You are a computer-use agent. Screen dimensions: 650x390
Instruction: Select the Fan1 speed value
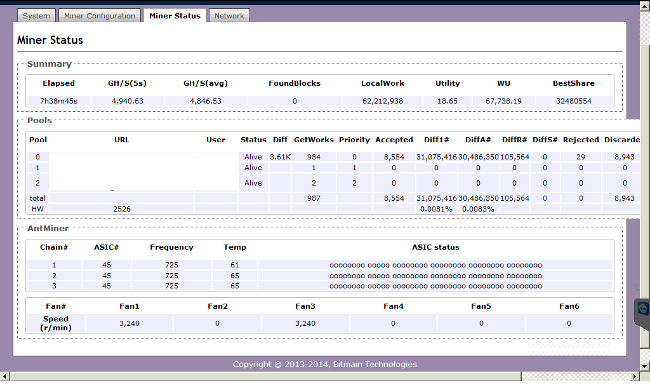[129, 323]
